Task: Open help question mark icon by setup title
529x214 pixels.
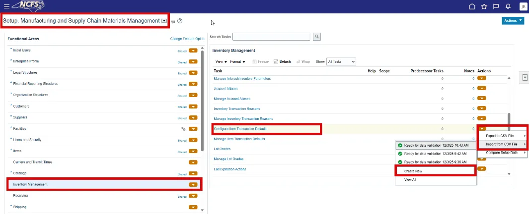Action: (180, 21)
